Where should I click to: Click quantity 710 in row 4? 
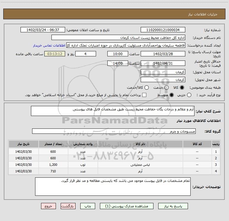53,171
